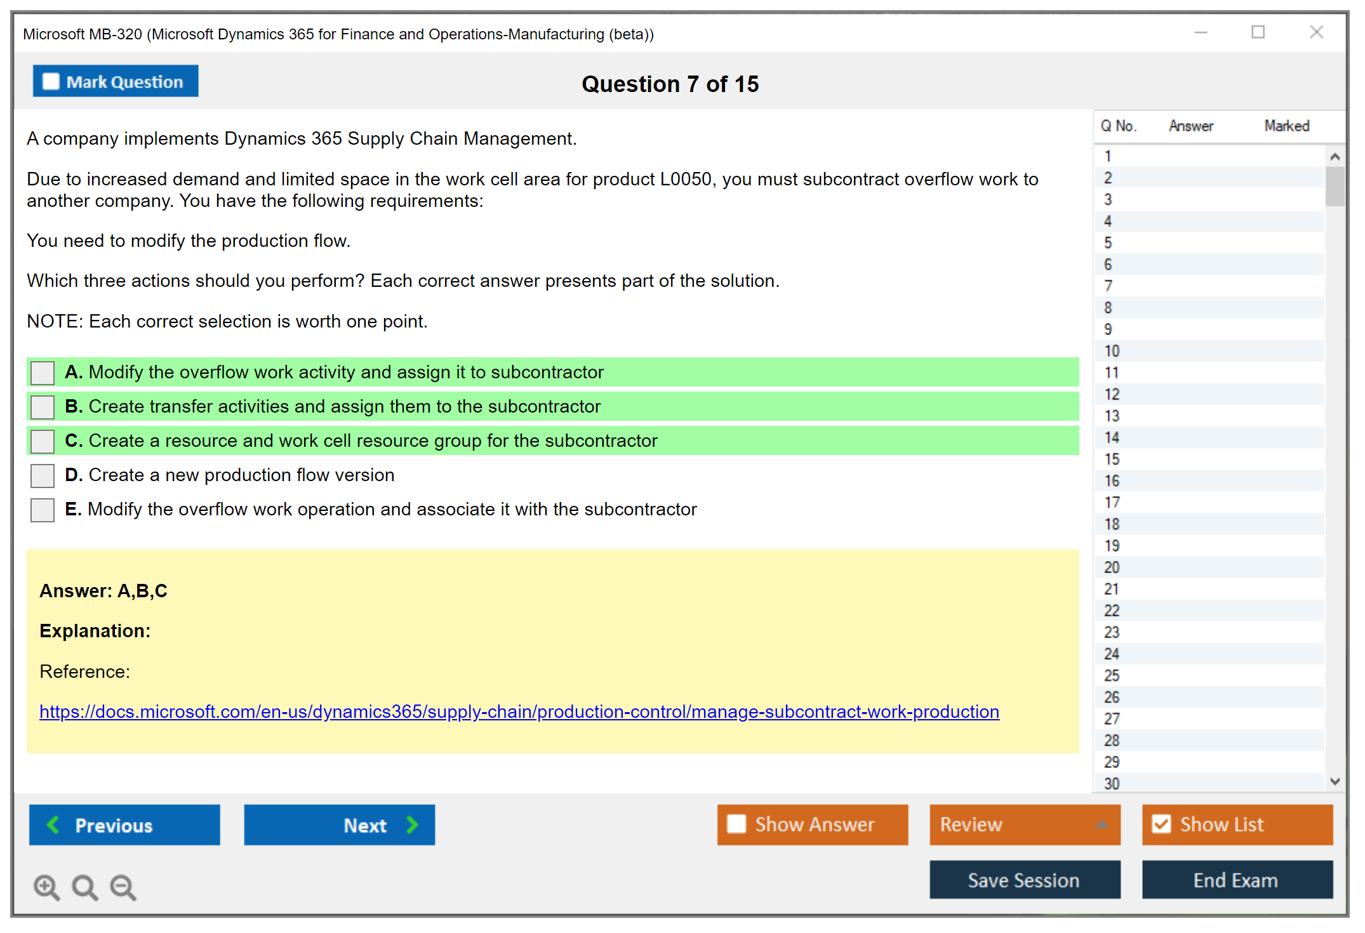This screenshot has height=933, width=1365.
Task: Enable the Show Answer checkbox
Action: [736, 824]
